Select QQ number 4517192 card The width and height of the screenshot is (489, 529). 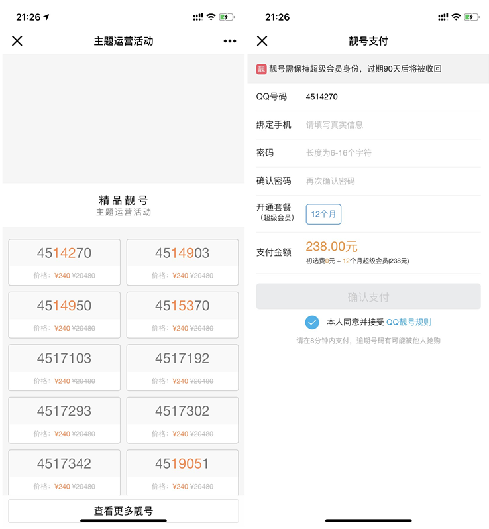(x=182, y=367)
